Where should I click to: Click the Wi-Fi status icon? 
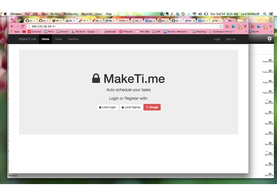(194, 14)
